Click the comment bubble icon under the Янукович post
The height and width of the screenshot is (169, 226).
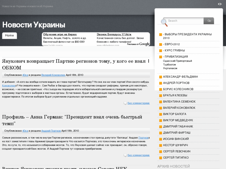point(125,103)
